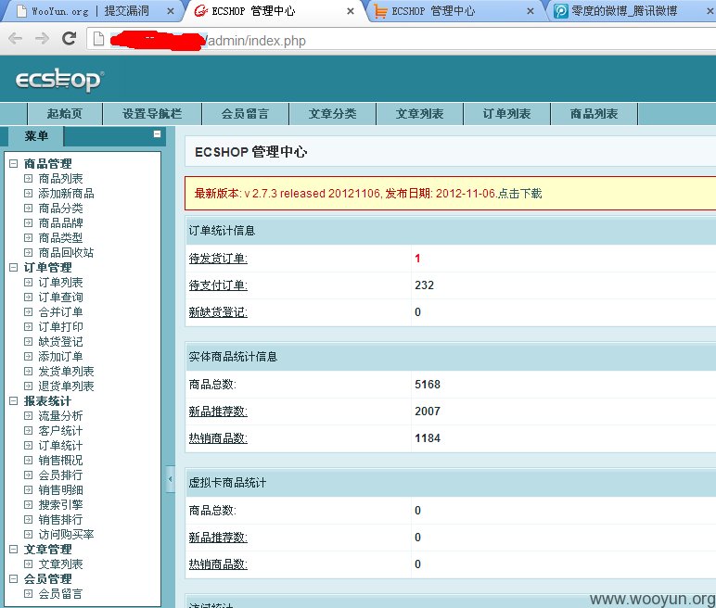Open 商品列表 in the sidebar tree
716x608 pixels.
(x=60, y=179)
